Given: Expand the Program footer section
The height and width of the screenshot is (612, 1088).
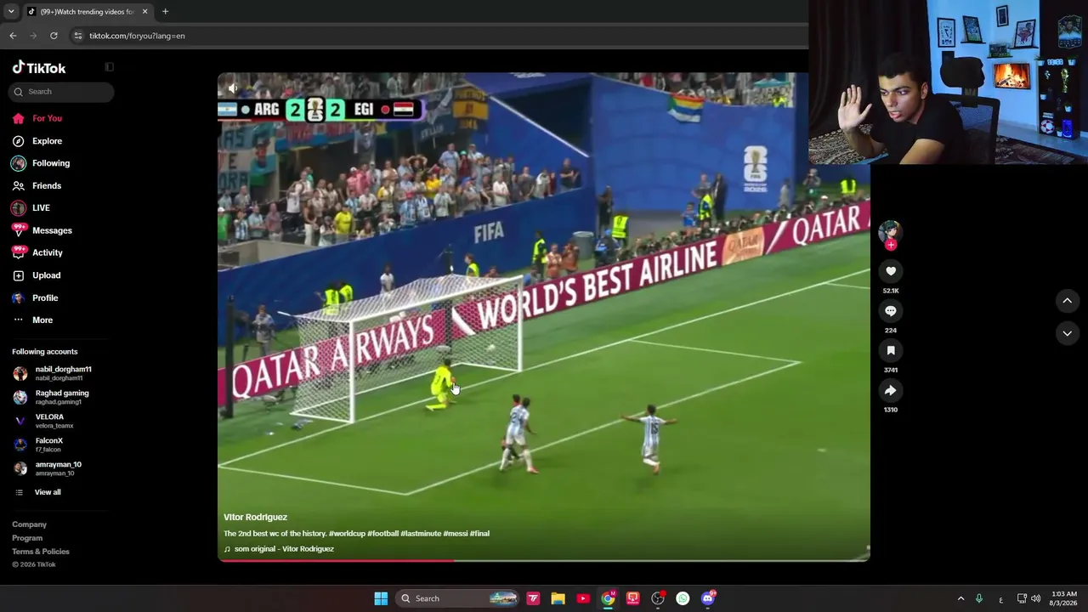Looking at the screenshot, I should 27,538.
